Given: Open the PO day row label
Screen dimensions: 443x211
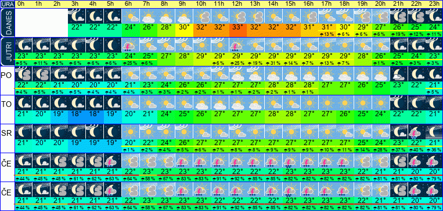Looking at the screenshot, I should tap(7, 75).
